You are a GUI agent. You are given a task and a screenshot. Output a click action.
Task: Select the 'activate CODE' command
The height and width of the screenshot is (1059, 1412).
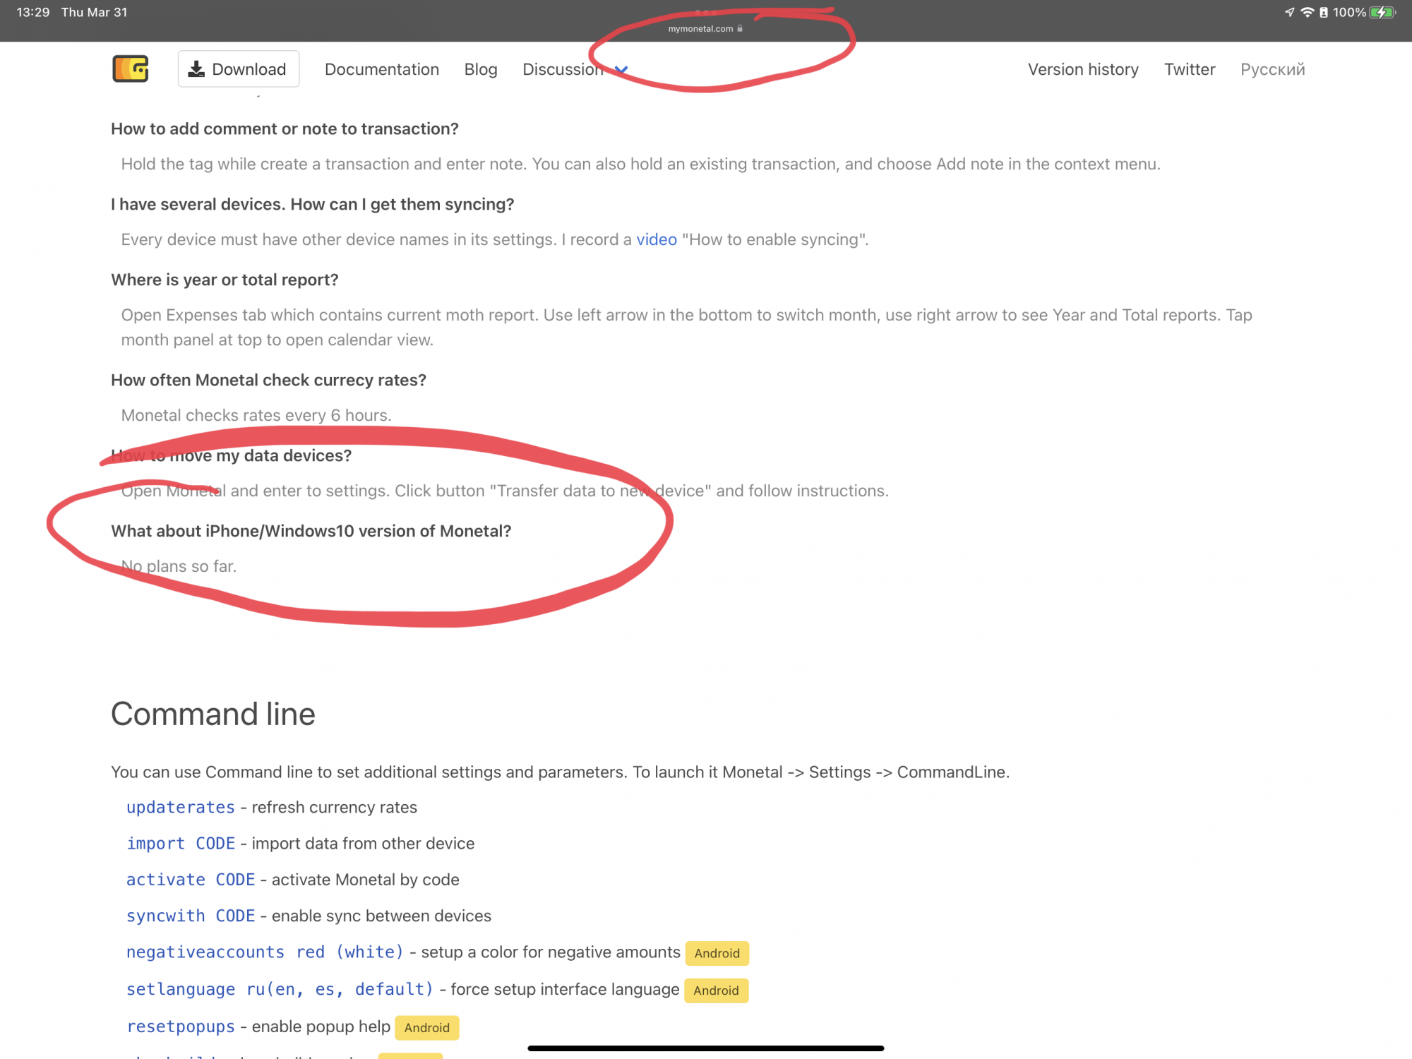click(191, 879)
